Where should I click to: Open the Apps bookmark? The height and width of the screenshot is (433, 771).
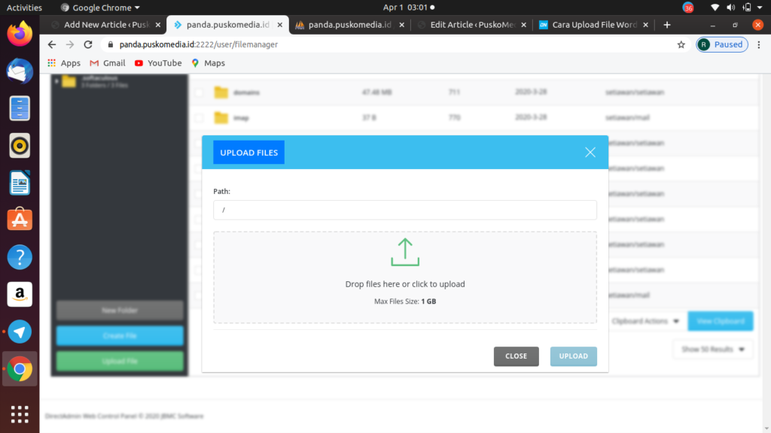pos(64,63)
